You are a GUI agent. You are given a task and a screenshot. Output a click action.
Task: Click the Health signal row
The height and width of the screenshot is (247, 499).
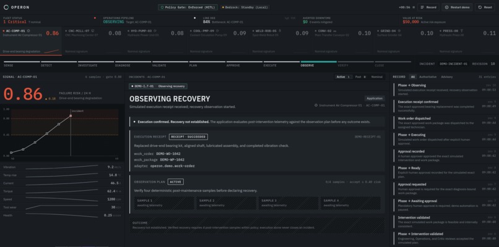(x=62, y=216)
